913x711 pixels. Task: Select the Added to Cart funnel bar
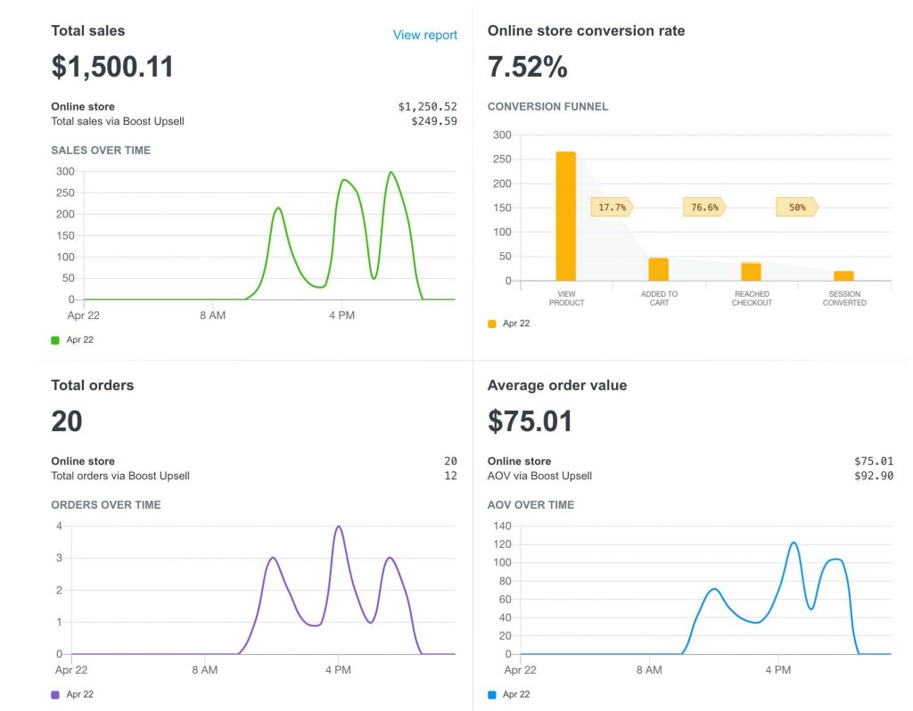[x=659, y=269]
